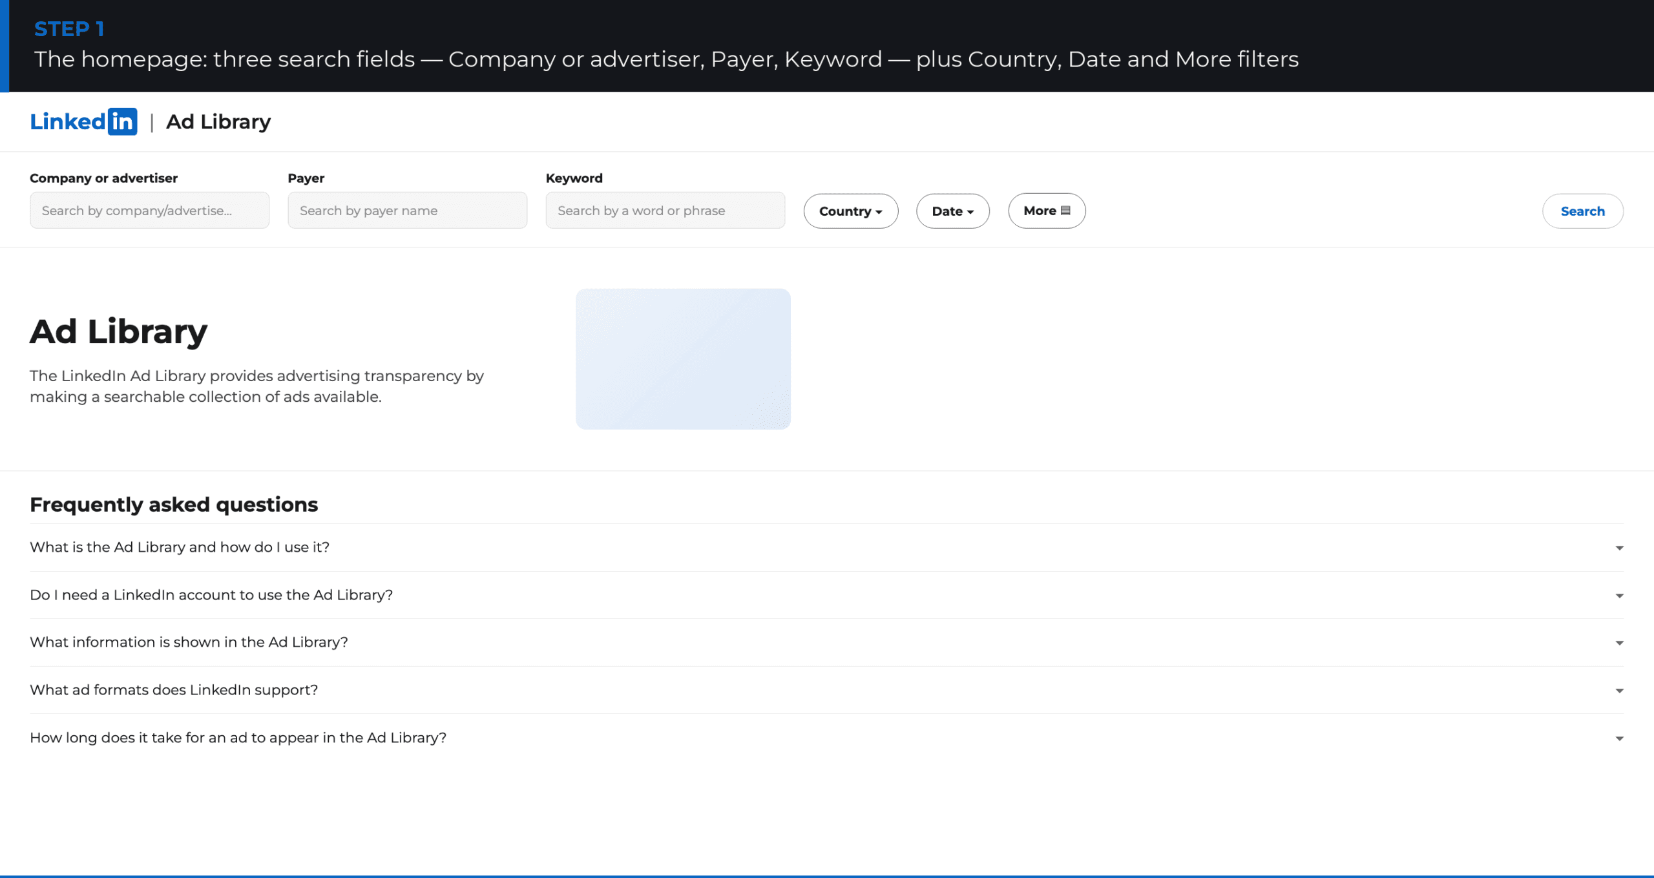This screenshot has width=1654, height=878.
Task: Expand 'What is the Ad Library' question
Action: tap(826, 547)
